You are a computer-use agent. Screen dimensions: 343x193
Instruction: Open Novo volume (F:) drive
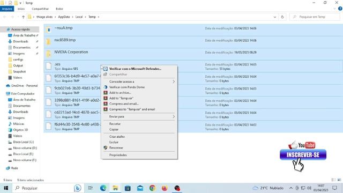tap(25, 160)
